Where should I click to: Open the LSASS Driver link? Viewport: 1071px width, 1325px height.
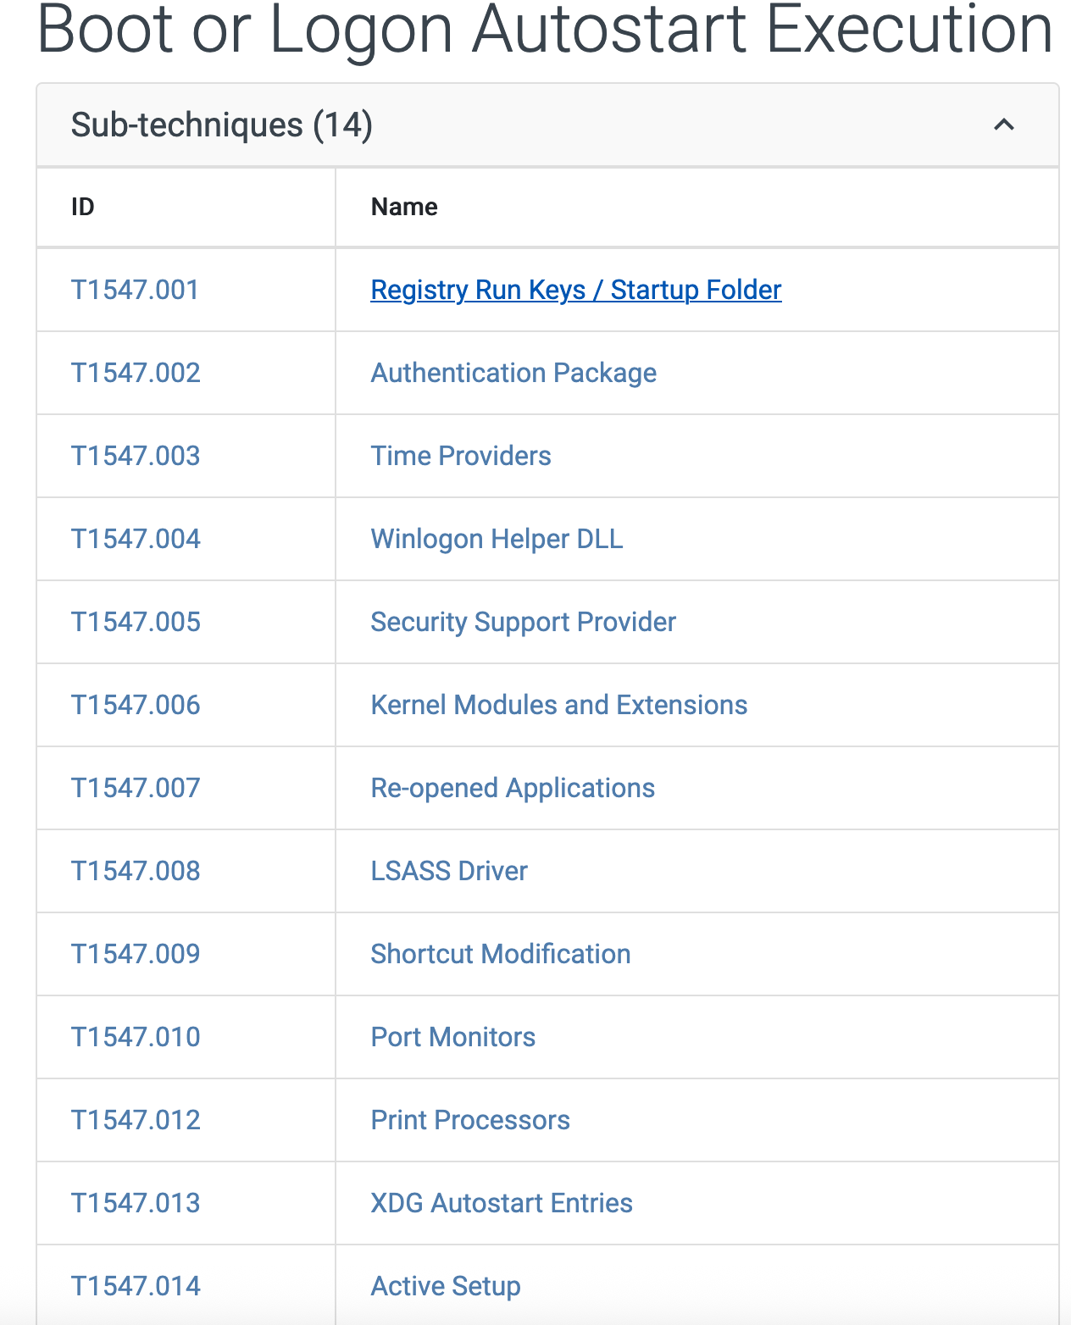(x=449, y=871)
